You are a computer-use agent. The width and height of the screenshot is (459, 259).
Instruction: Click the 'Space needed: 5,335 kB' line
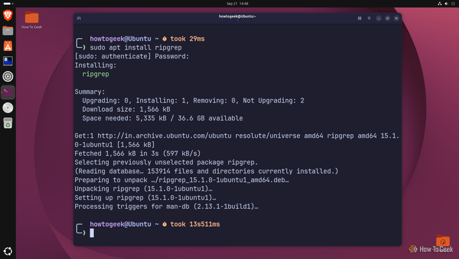163,118
